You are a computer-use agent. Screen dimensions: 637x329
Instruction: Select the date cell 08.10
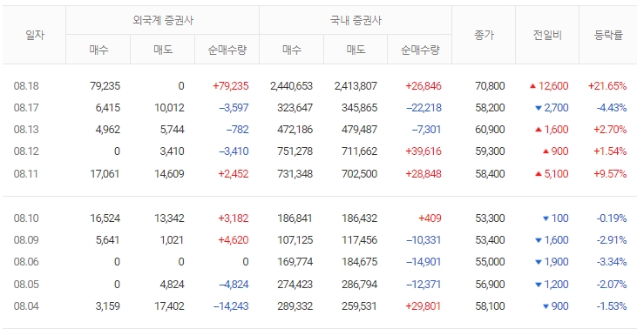click(x=26, y=218)
